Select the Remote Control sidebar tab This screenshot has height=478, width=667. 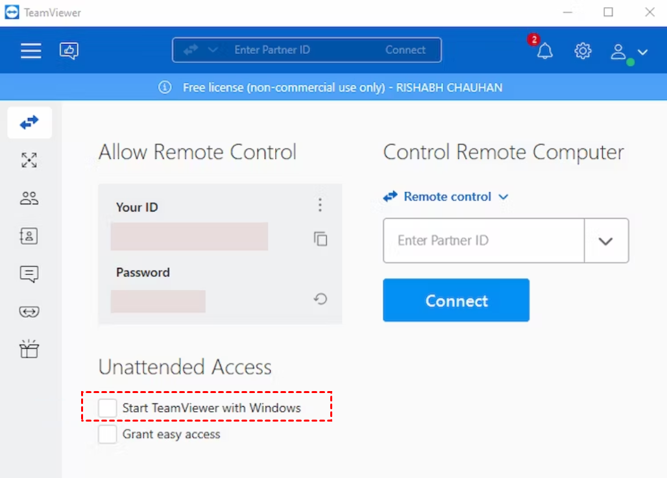pyautogui.click(x=29, y=123)
